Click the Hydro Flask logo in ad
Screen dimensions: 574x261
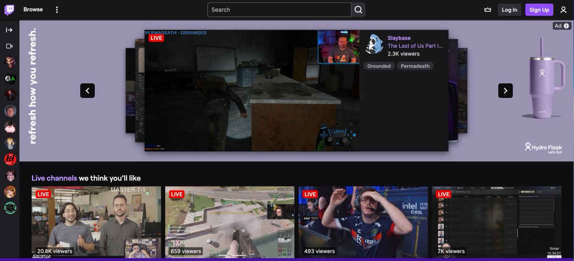tap(543, 148)
